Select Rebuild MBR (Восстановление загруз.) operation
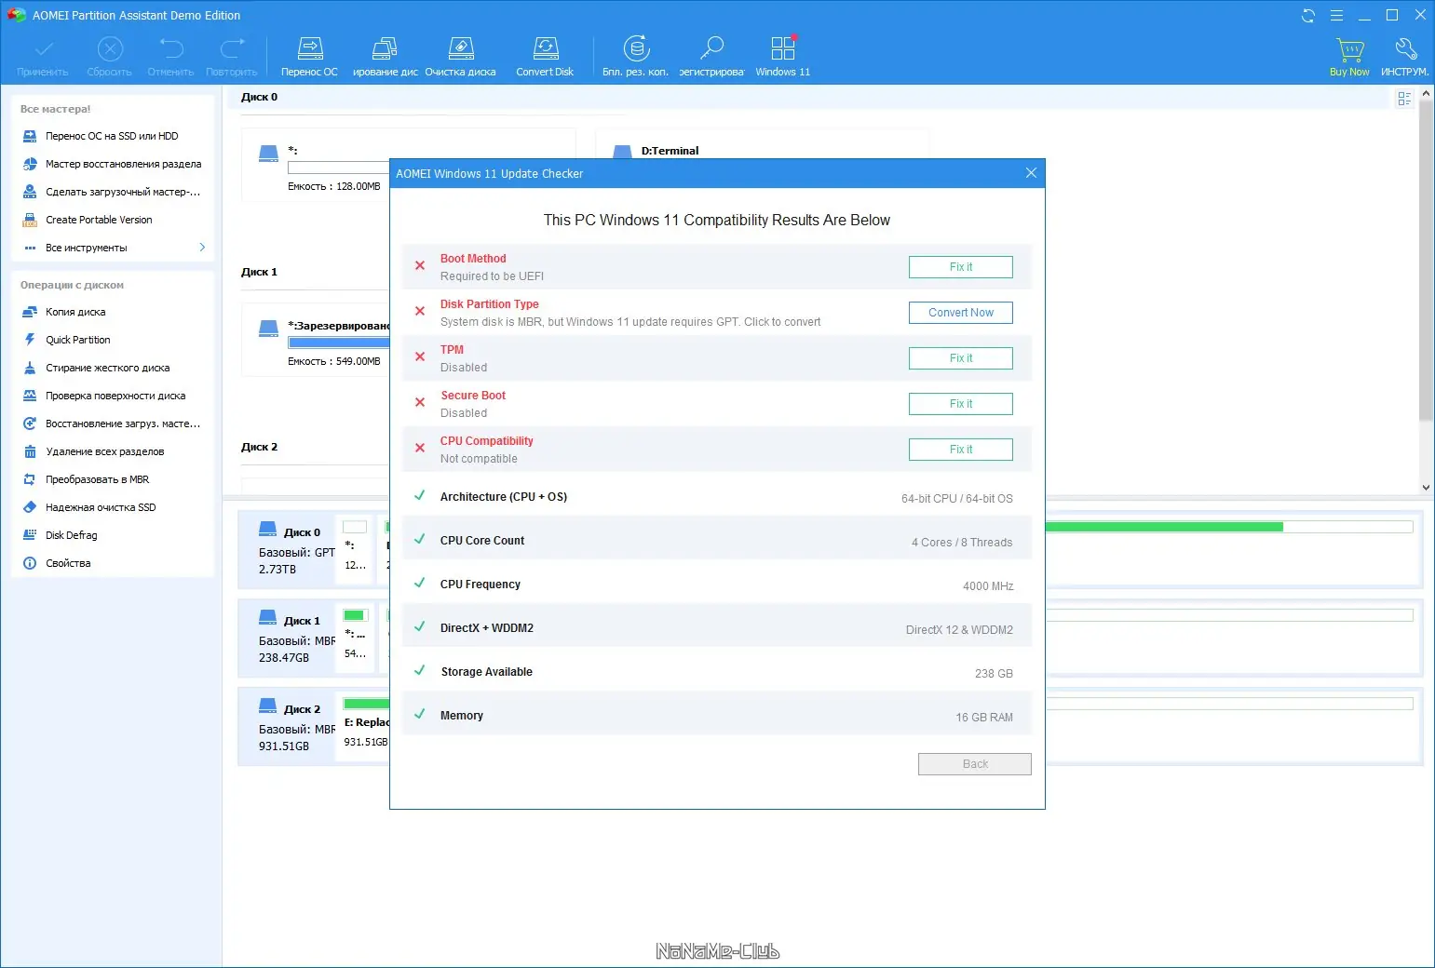 pyautogui.click(x=112, y=423)
